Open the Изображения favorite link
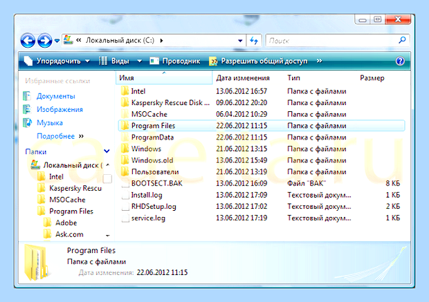The height and width of the screenshot is (302, 429). (x=60, y=109)
